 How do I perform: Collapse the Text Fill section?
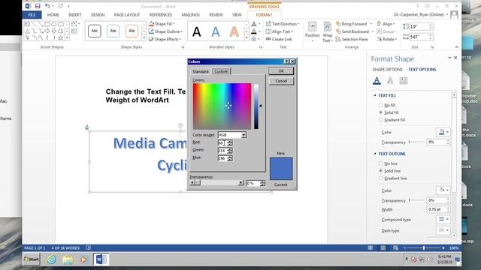pos(375,95)
